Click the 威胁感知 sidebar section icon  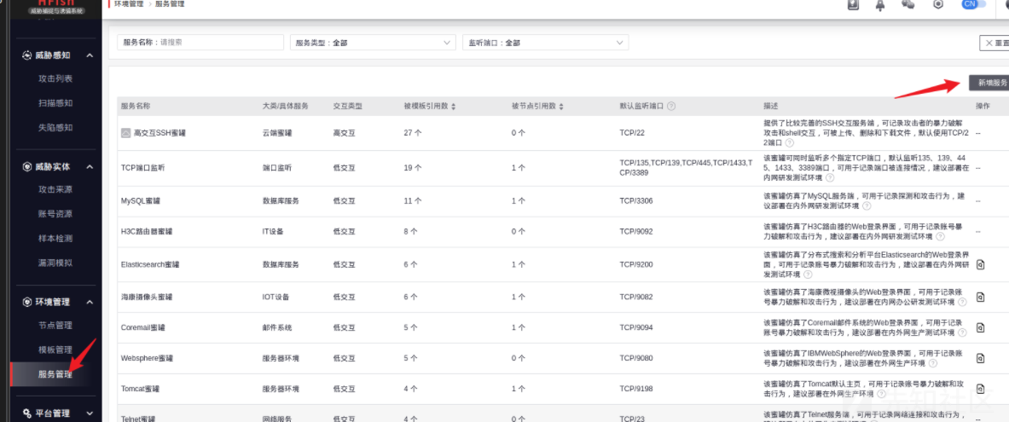point(27,55)
